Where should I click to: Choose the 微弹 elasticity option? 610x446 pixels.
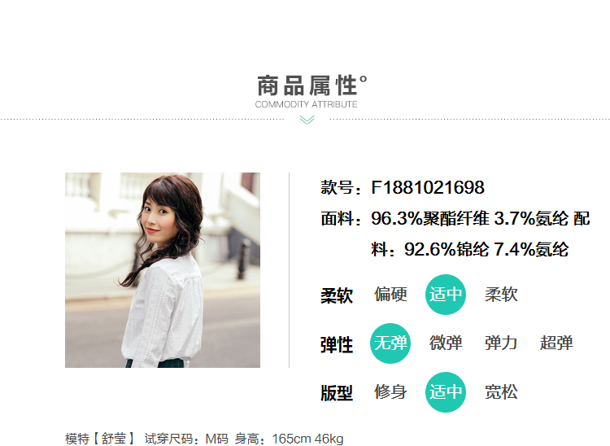tap(446, 343)
